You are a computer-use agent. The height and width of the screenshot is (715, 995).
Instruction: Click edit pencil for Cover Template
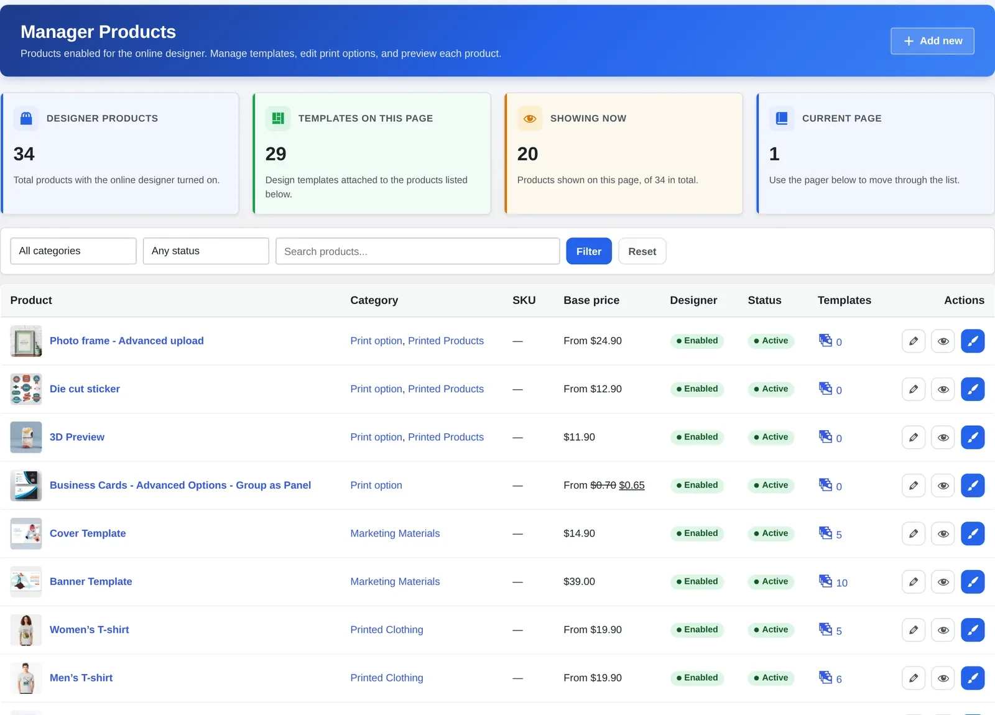point(914,533)
